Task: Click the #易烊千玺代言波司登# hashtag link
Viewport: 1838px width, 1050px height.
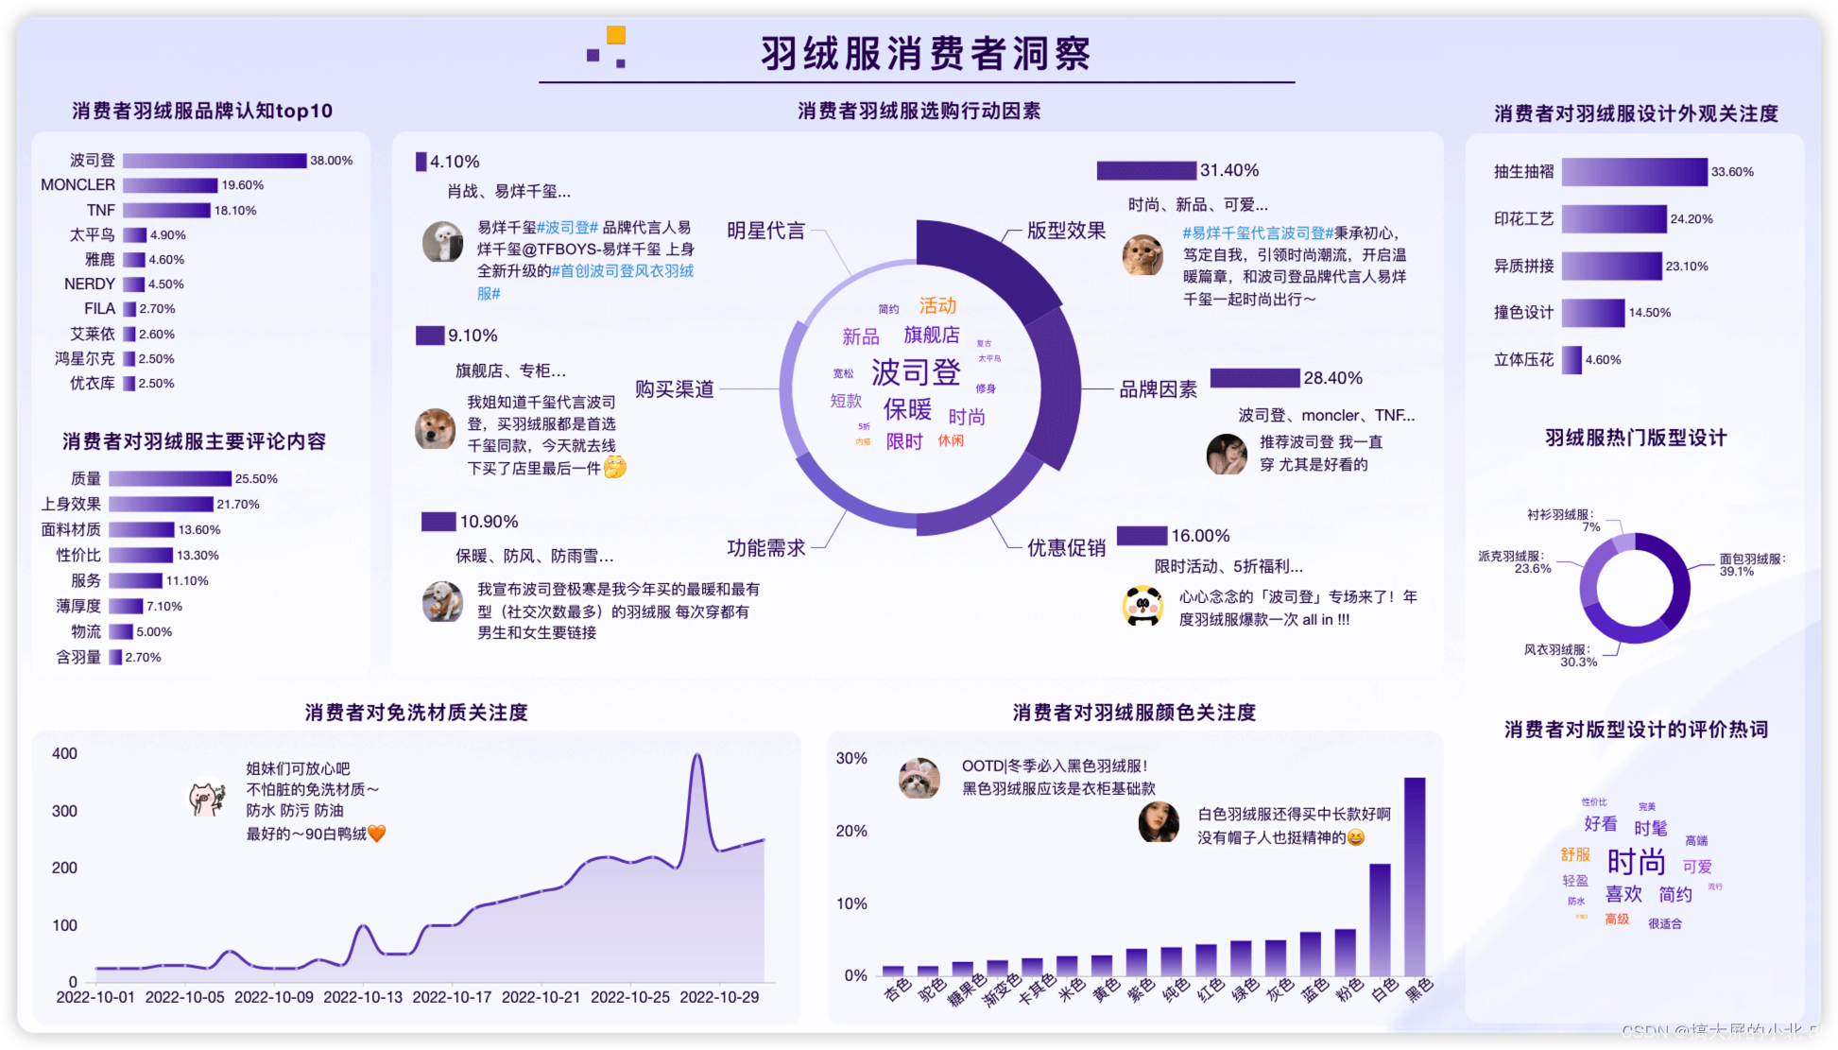Action: [x=1257, y=232]
